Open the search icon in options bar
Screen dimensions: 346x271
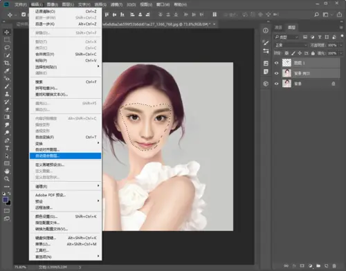pos(316,15)
